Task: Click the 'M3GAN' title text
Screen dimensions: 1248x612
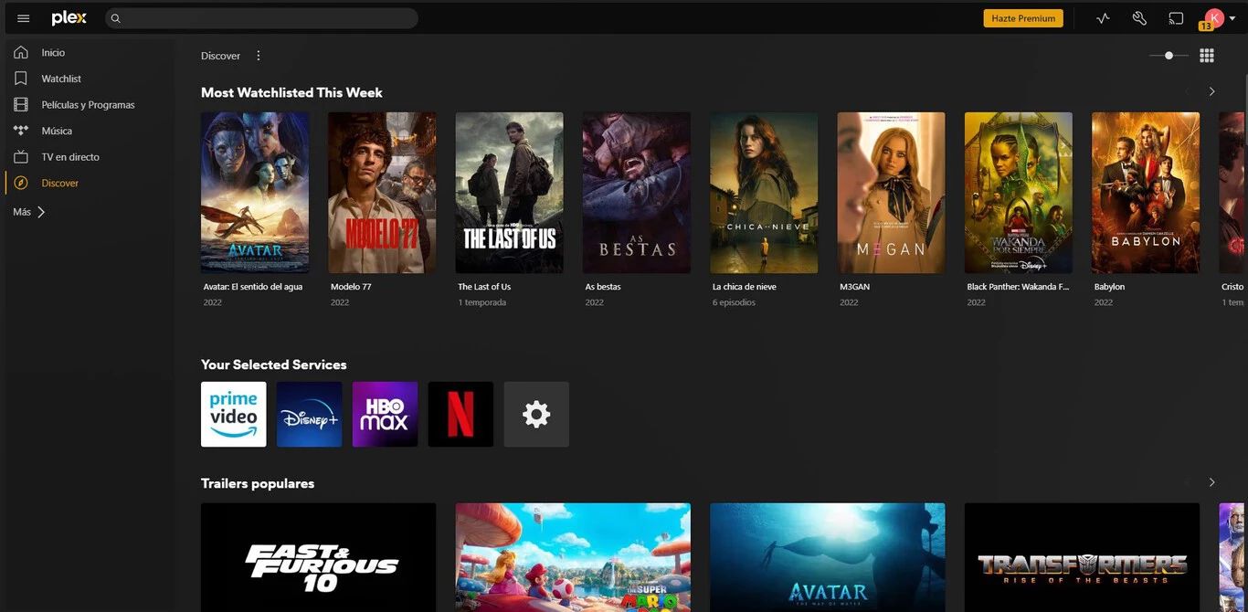Action: point(855,287)
